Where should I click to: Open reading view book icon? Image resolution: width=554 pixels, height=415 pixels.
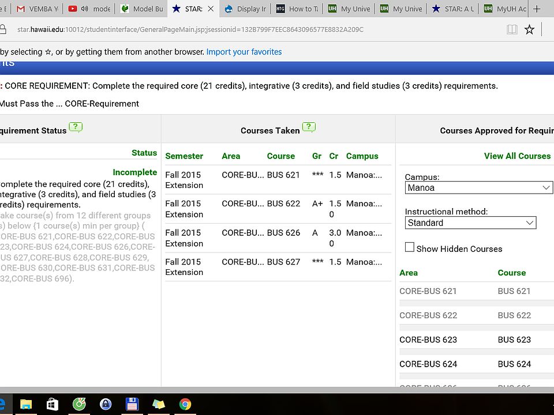tap(512, 29)
